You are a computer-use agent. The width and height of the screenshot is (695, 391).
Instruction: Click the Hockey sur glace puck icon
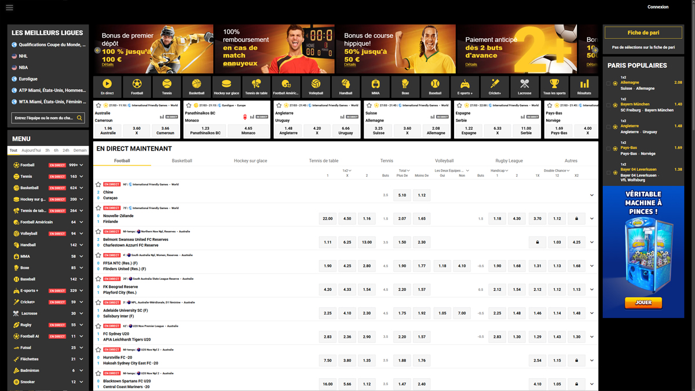click(226, 84)
